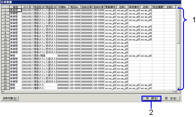This screenshot has width=196, height=117.
Task: Click the vertical scrollbar up arrow
Action: click(x=178, y=7)
